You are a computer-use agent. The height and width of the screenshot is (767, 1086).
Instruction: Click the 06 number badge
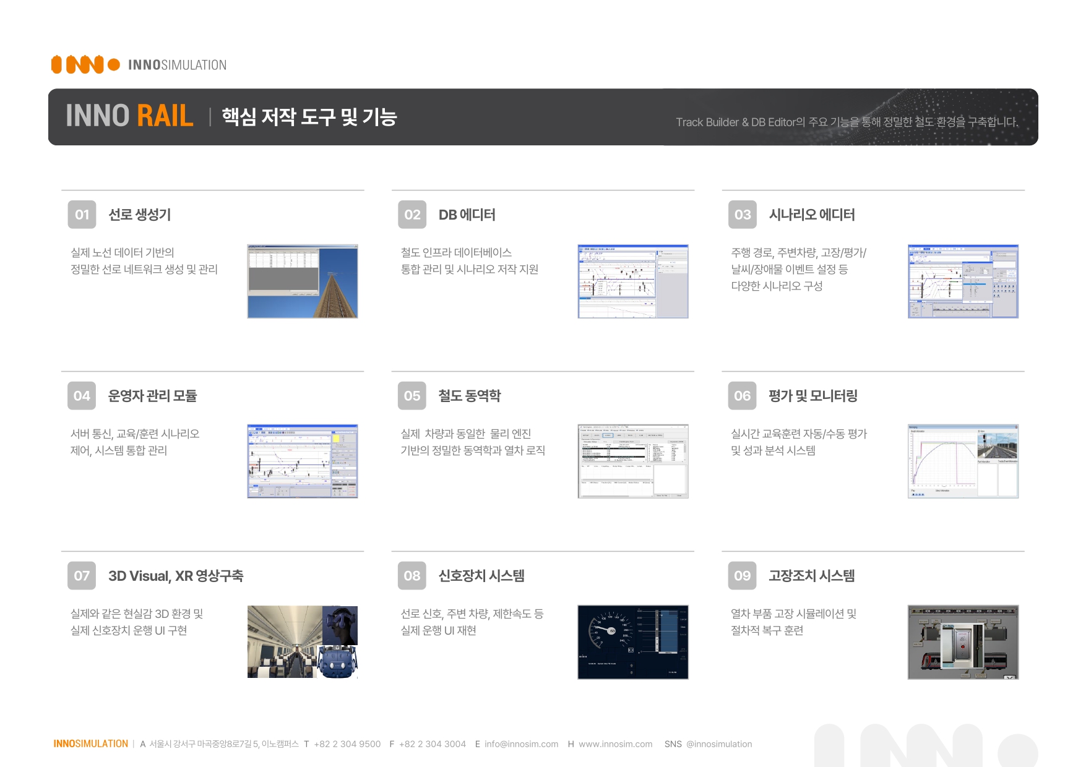pyautogui.click(x=743, y=396)
